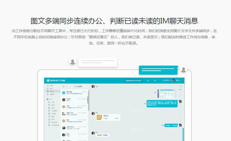The height and width of the screenshot is (141, 231).
Task: Expand the company name dropdown in header
Action: click(x=134, y=80)
